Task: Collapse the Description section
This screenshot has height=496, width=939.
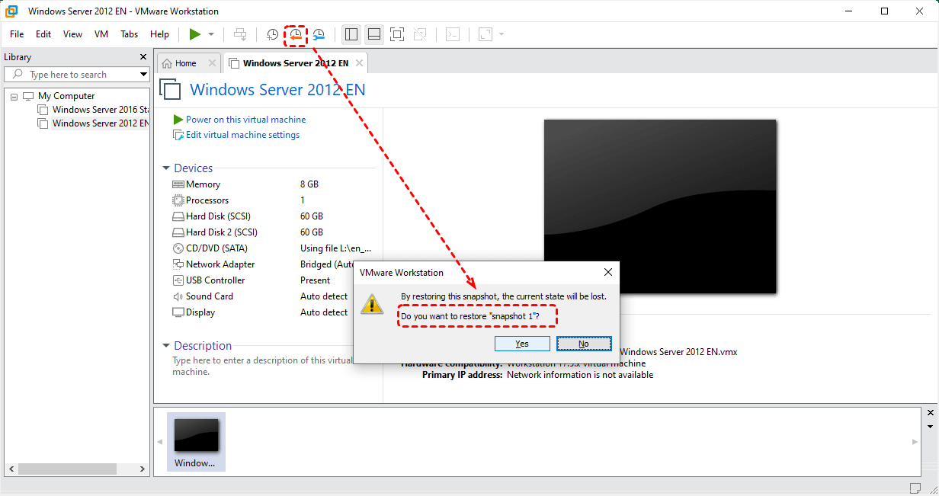Action: point(166,346)
